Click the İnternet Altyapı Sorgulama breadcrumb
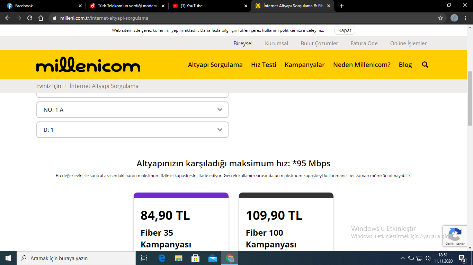 tap(104, 86)
